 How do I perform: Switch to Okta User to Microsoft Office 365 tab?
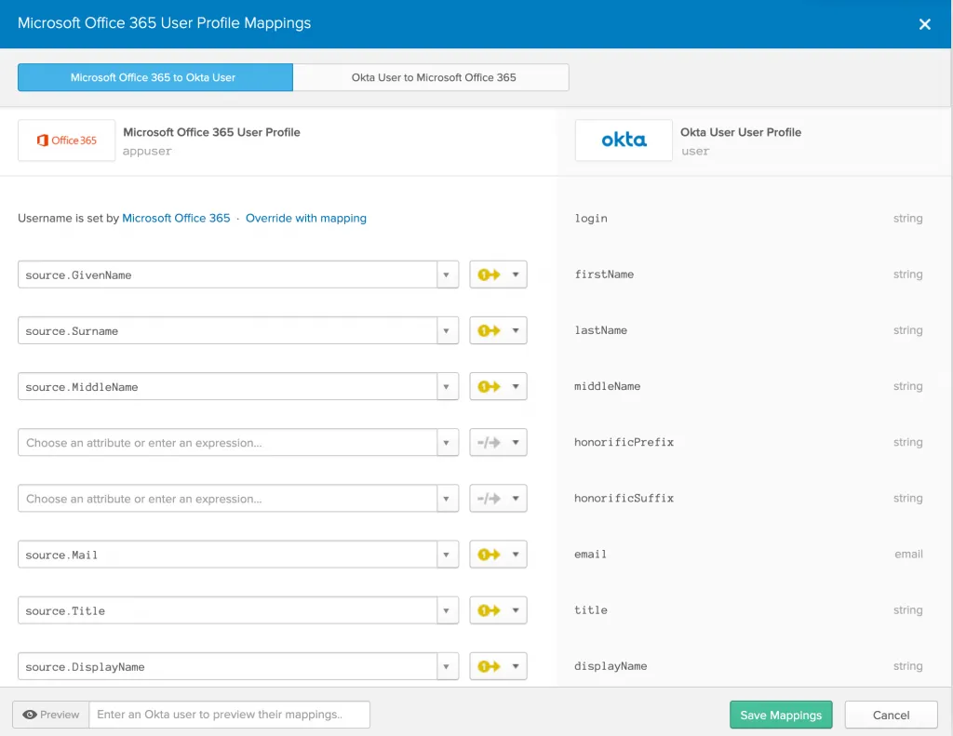pos(433,77)
